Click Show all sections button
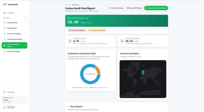The width and height of the screenshot is (204, 112). click(x=116, y=8)
